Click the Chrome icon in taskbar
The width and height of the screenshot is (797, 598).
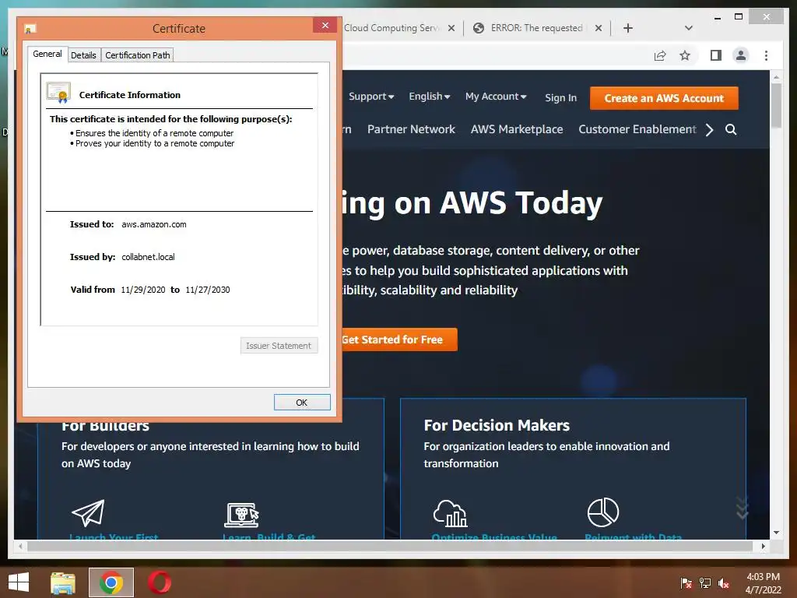pyautogui.click(x=111, y=582)
